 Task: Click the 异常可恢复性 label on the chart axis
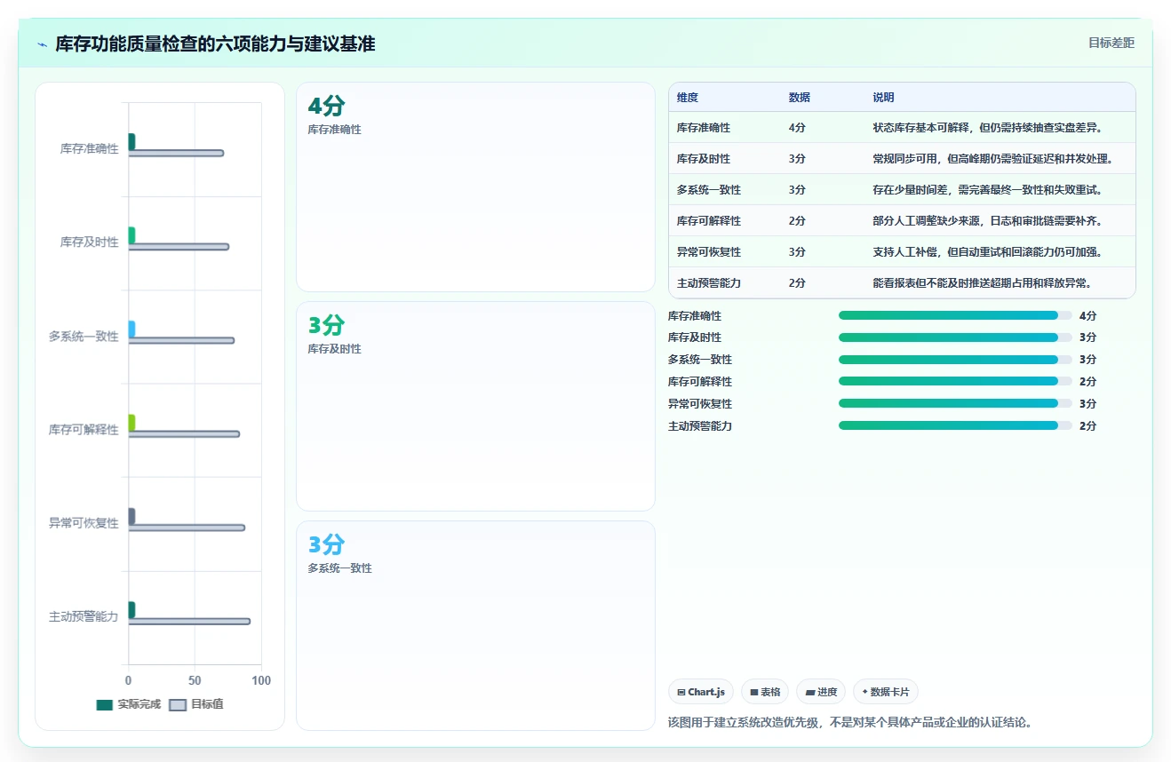tap(84, 523)
